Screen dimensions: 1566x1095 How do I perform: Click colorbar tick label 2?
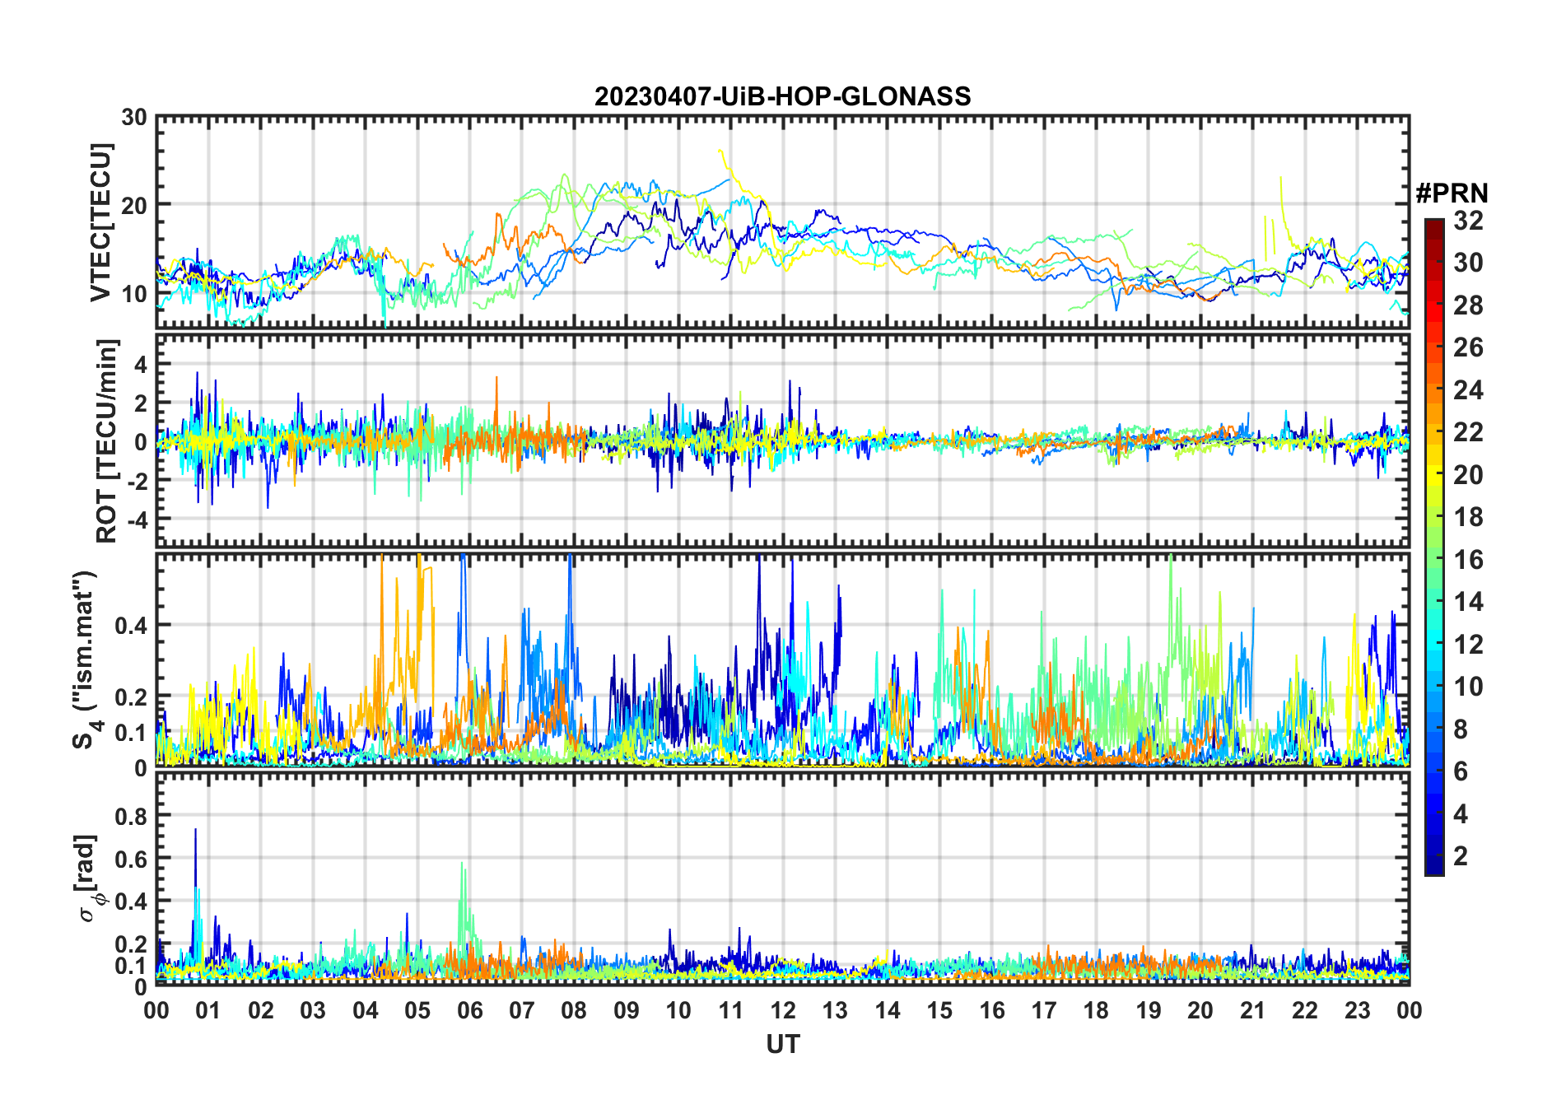[1461, 856]
